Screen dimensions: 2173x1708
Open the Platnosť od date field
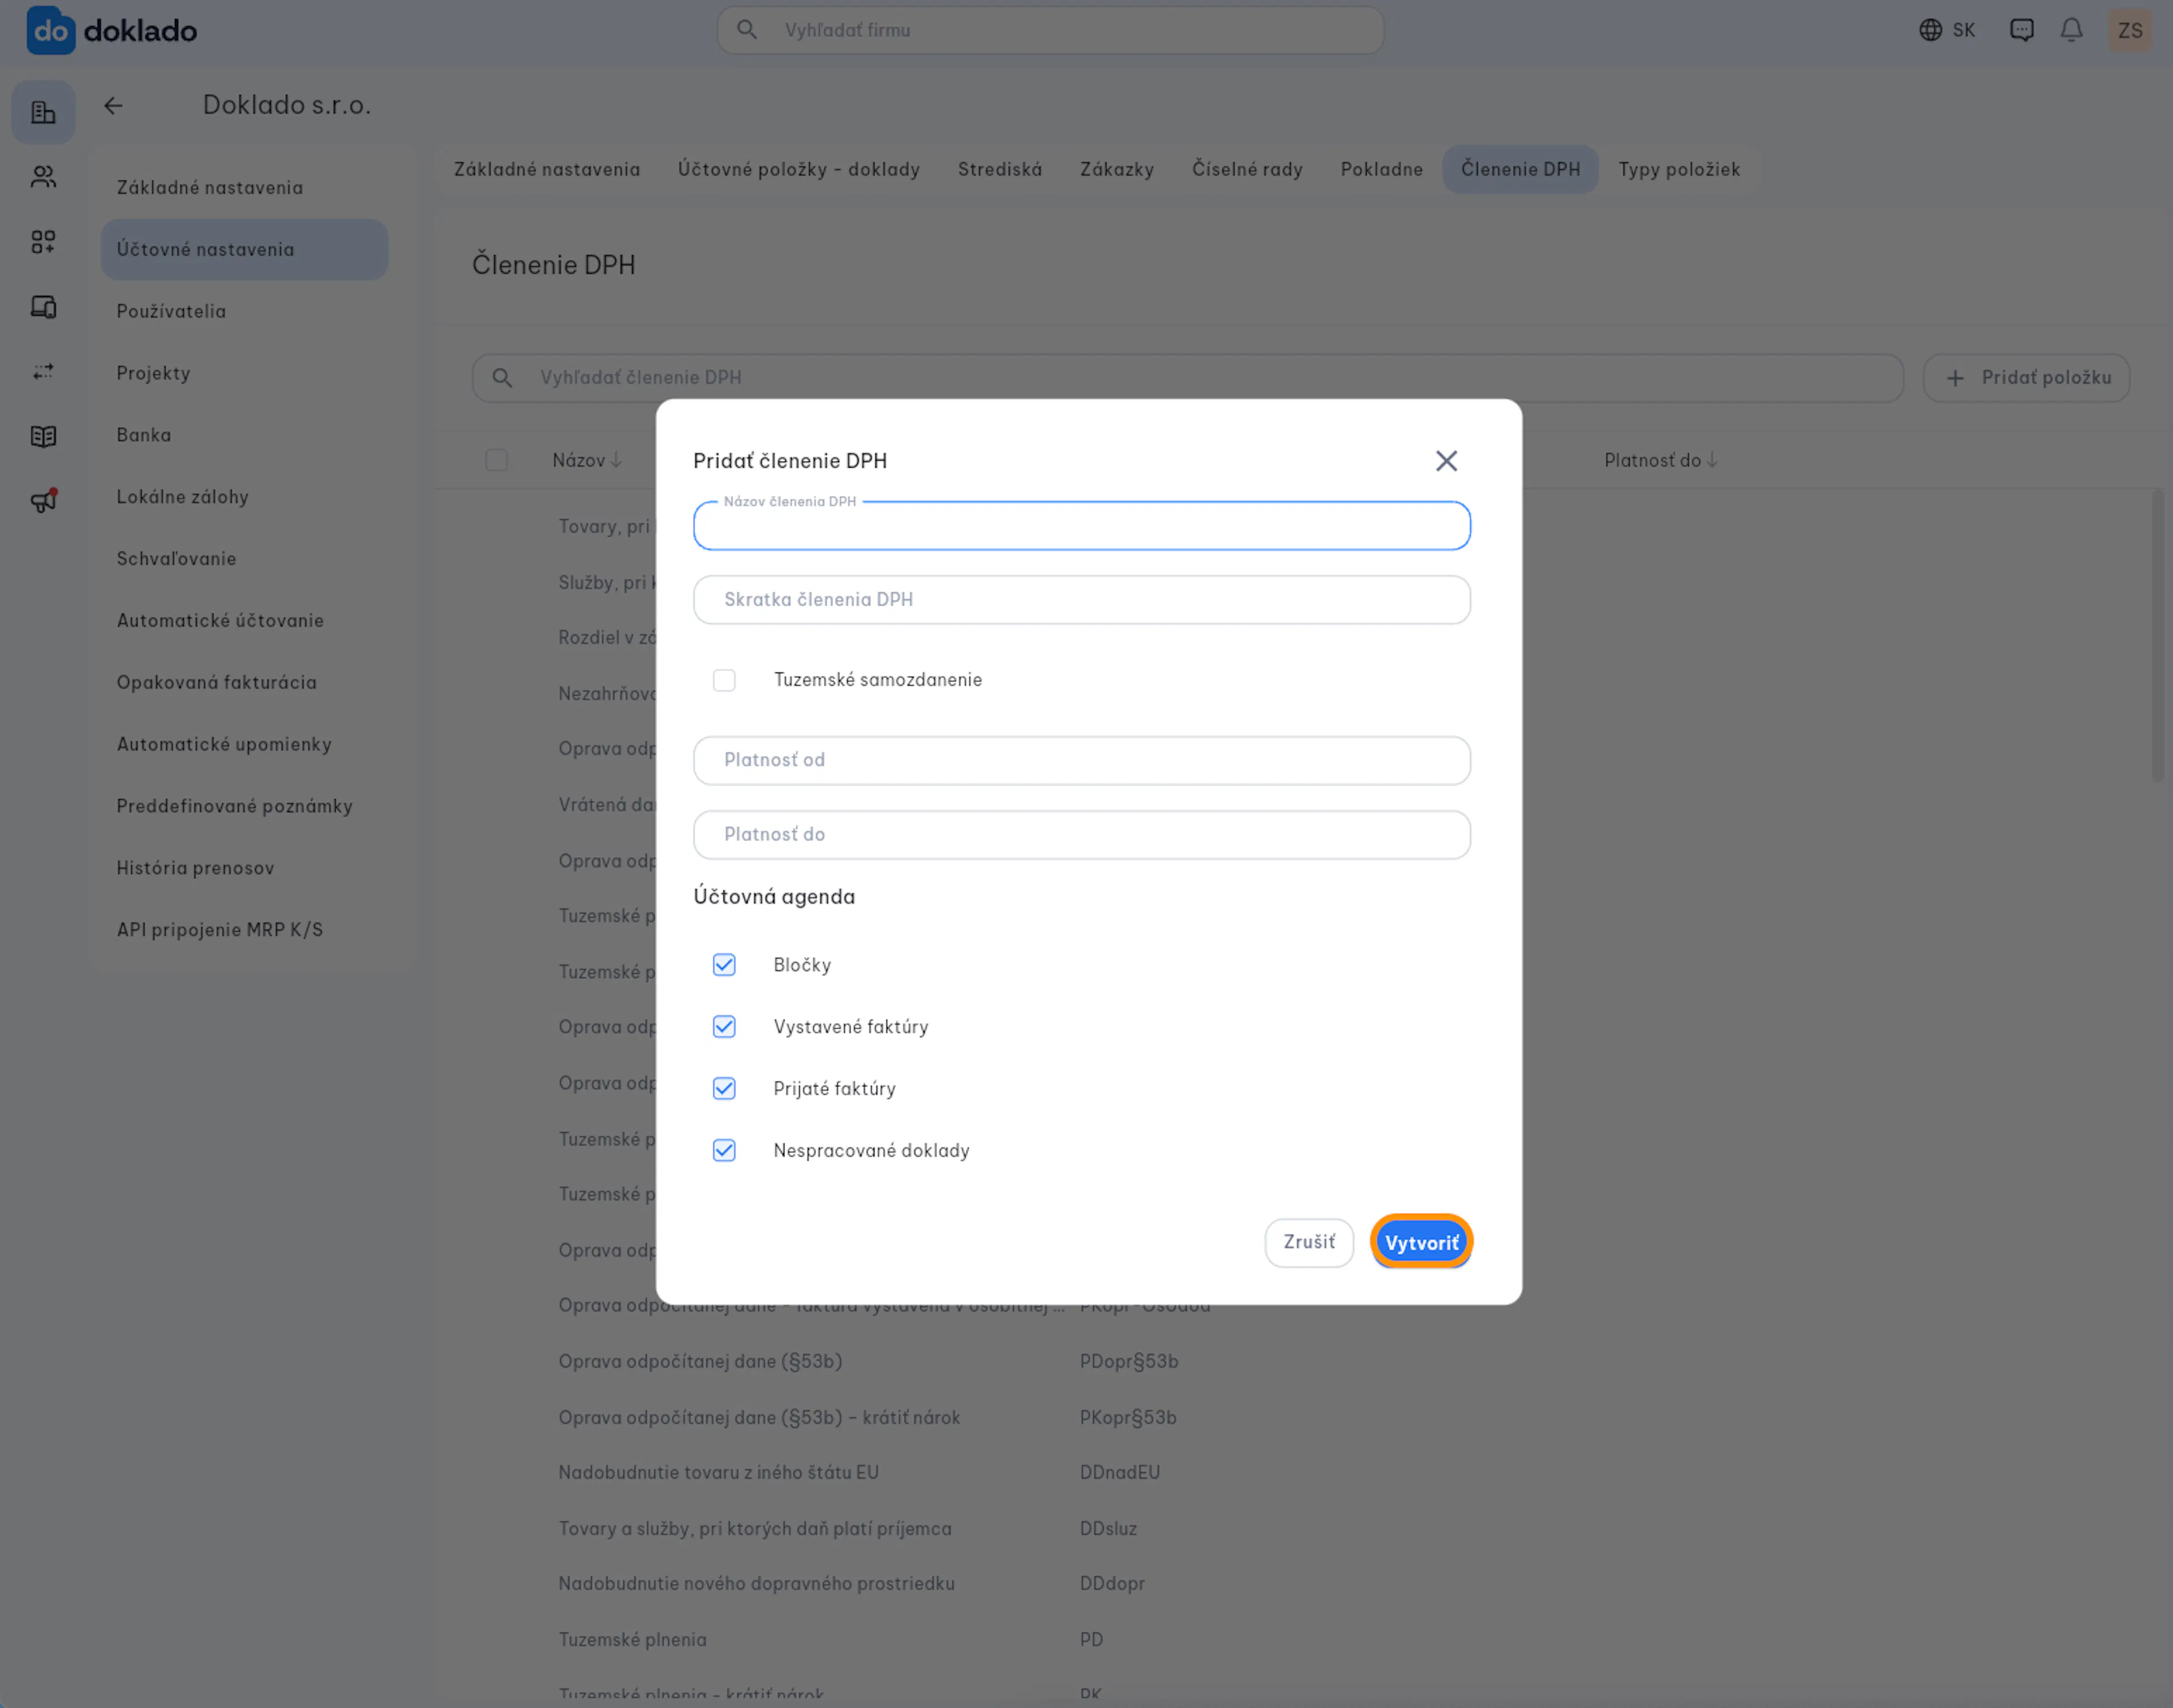pos(1081,761)
